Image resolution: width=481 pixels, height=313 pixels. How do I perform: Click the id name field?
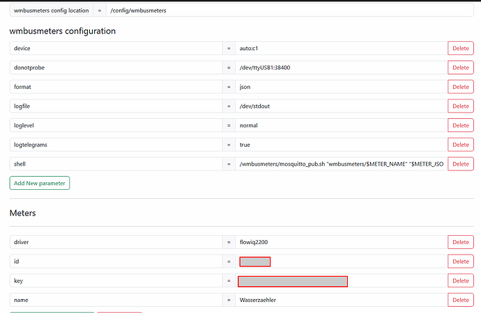116,262
